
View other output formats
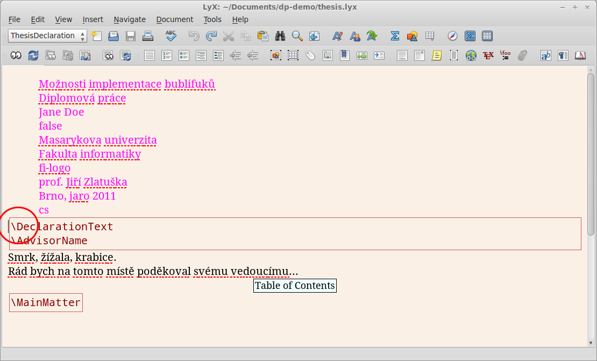pos(108,55)
